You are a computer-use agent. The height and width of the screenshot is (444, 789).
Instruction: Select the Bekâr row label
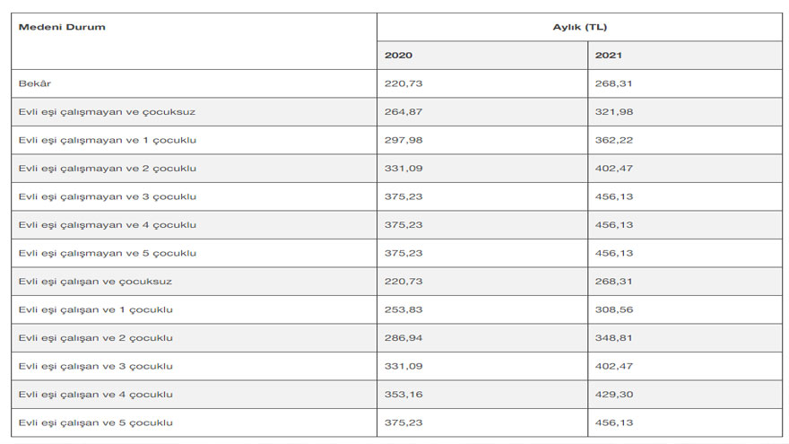point(35,83)
